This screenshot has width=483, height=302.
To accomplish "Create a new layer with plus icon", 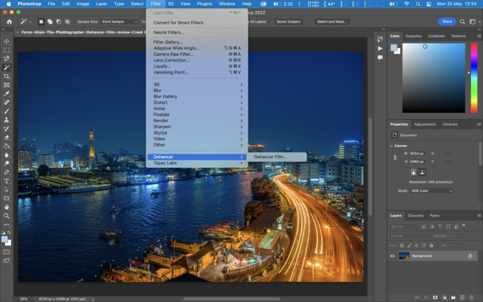I will click(462, 298).
